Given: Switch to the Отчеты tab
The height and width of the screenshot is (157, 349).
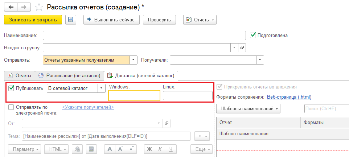Looking at the screenshot, I should (x=20, y=75).
